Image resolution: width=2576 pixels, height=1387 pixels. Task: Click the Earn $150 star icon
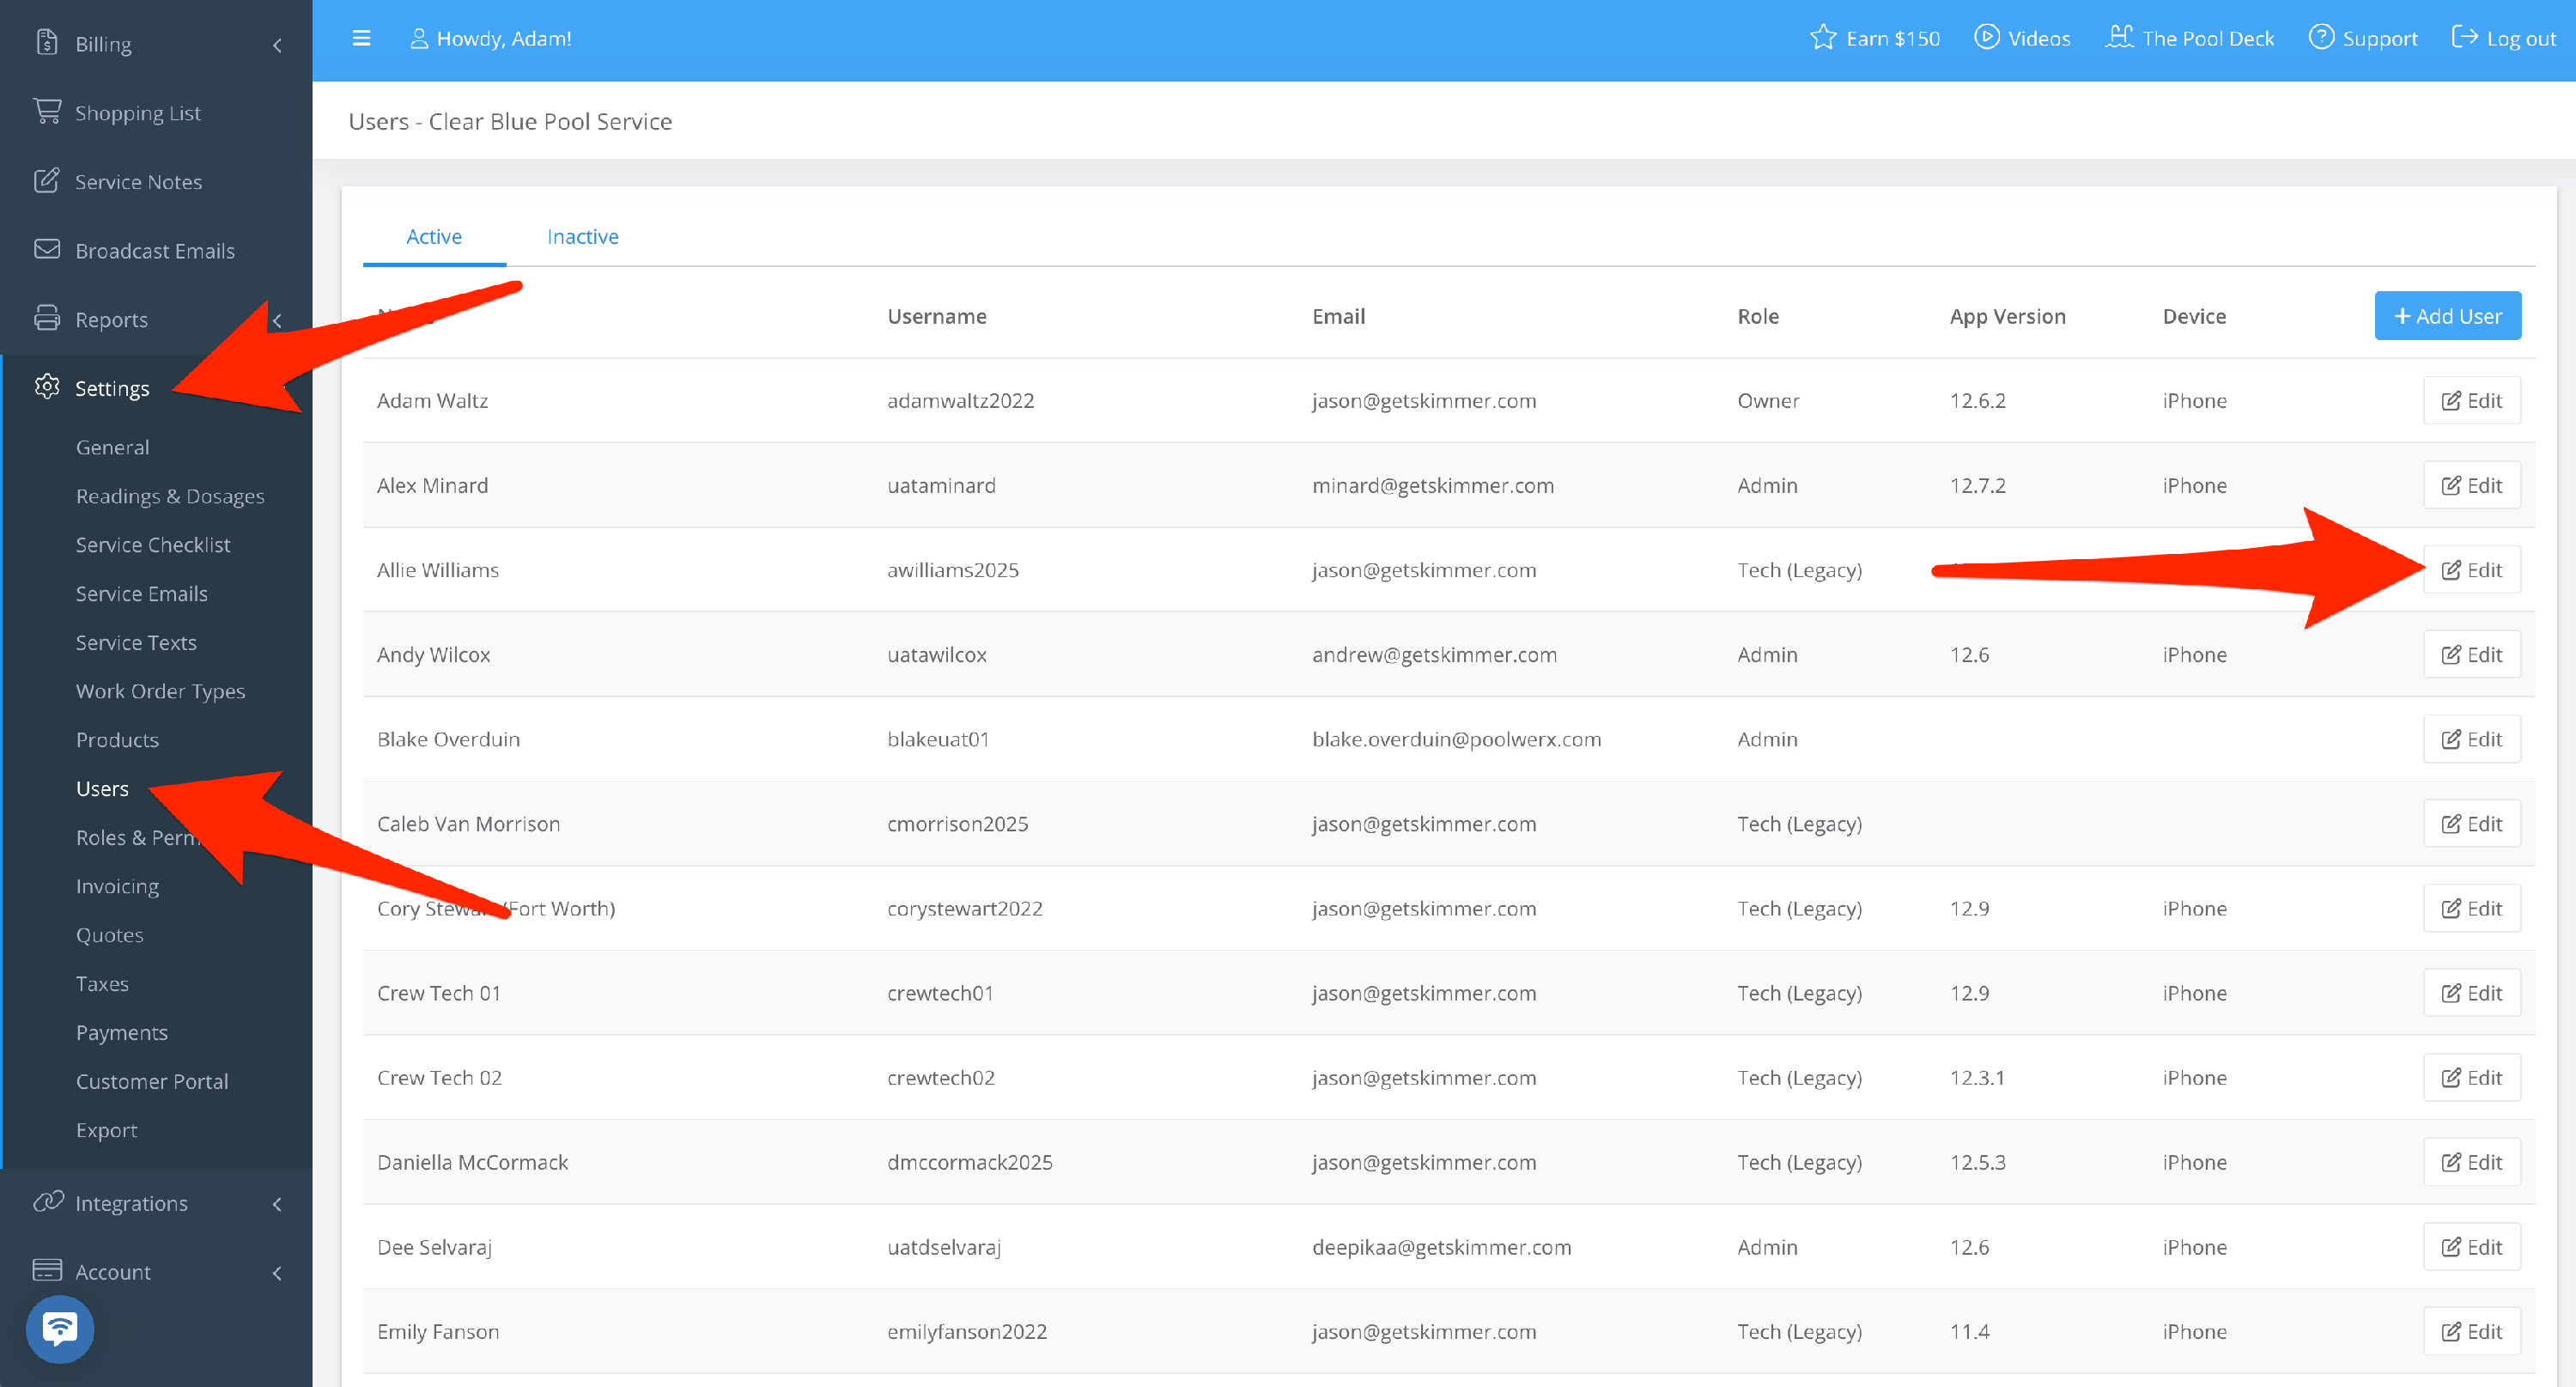coord(1822,38)
